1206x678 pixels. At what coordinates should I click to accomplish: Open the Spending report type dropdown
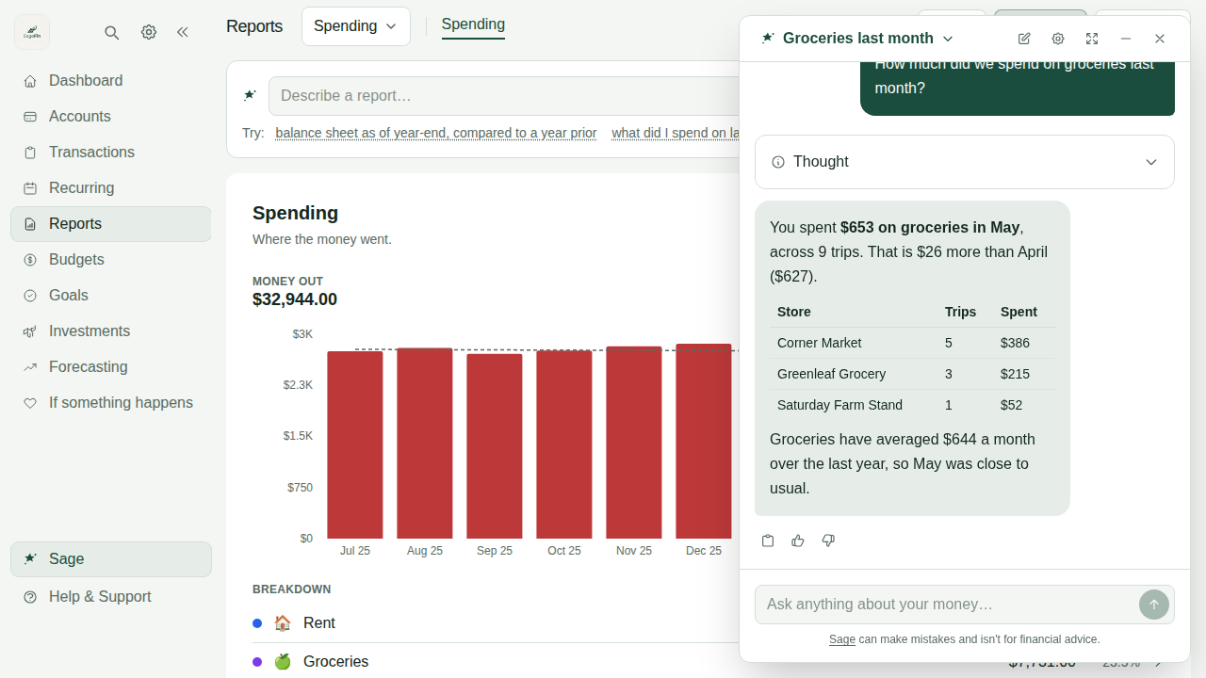[x=356, y=26]
